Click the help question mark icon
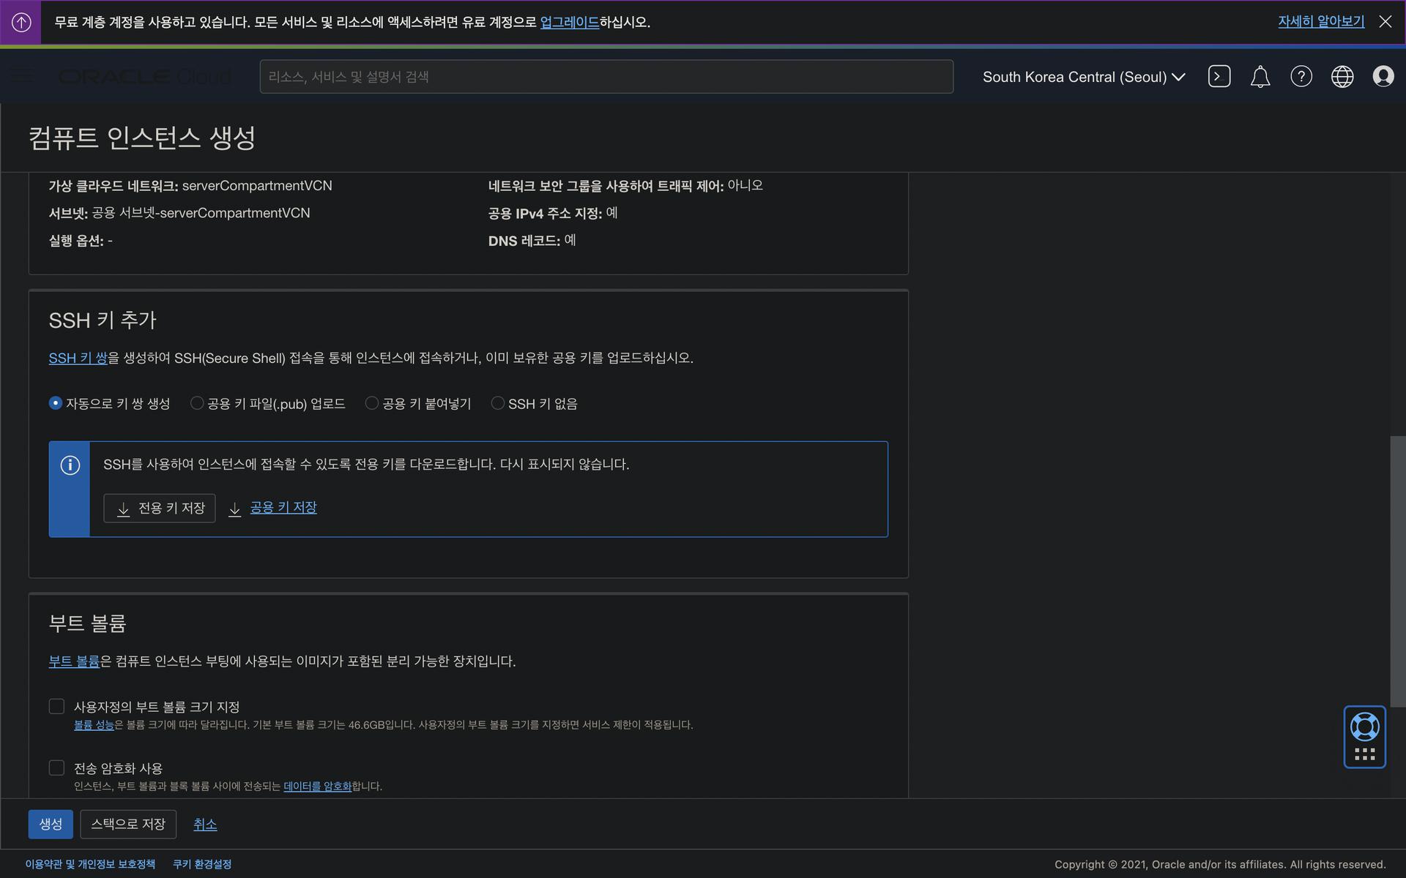This screenshot has height=878, width=1406. (x=1301, y=77)
